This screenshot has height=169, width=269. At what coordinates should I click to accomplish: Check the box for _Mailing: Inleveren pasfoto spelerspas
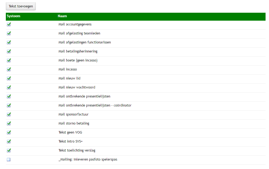click(x=9, y=159)
